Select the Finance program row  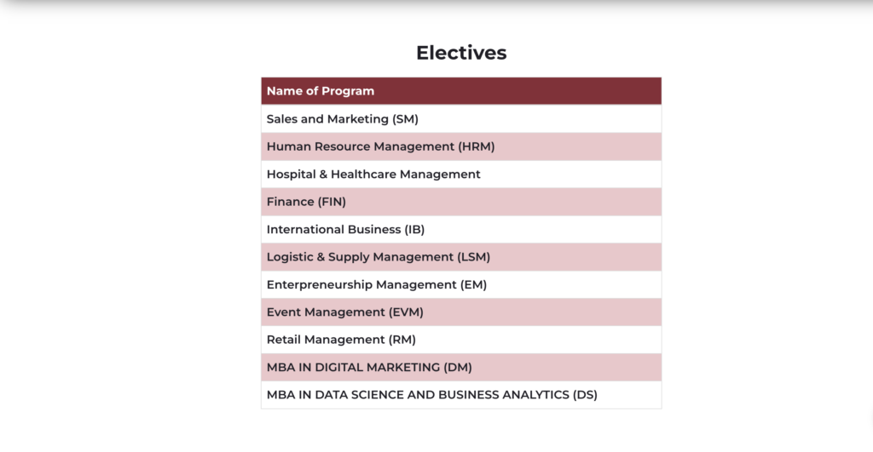[x=306, y=202]
